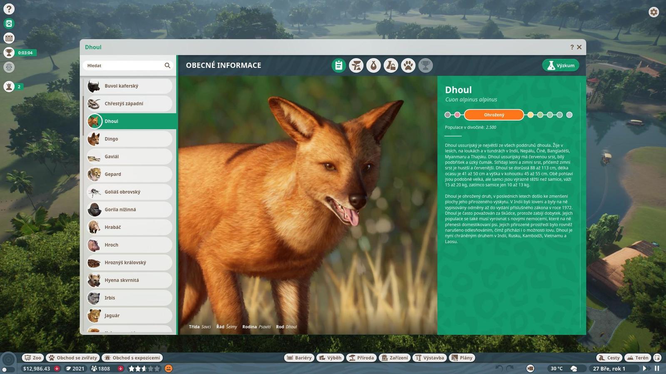Open the food bag nutrition tab
The height and width of the screenshot is (374, 666).
(373, 66)
